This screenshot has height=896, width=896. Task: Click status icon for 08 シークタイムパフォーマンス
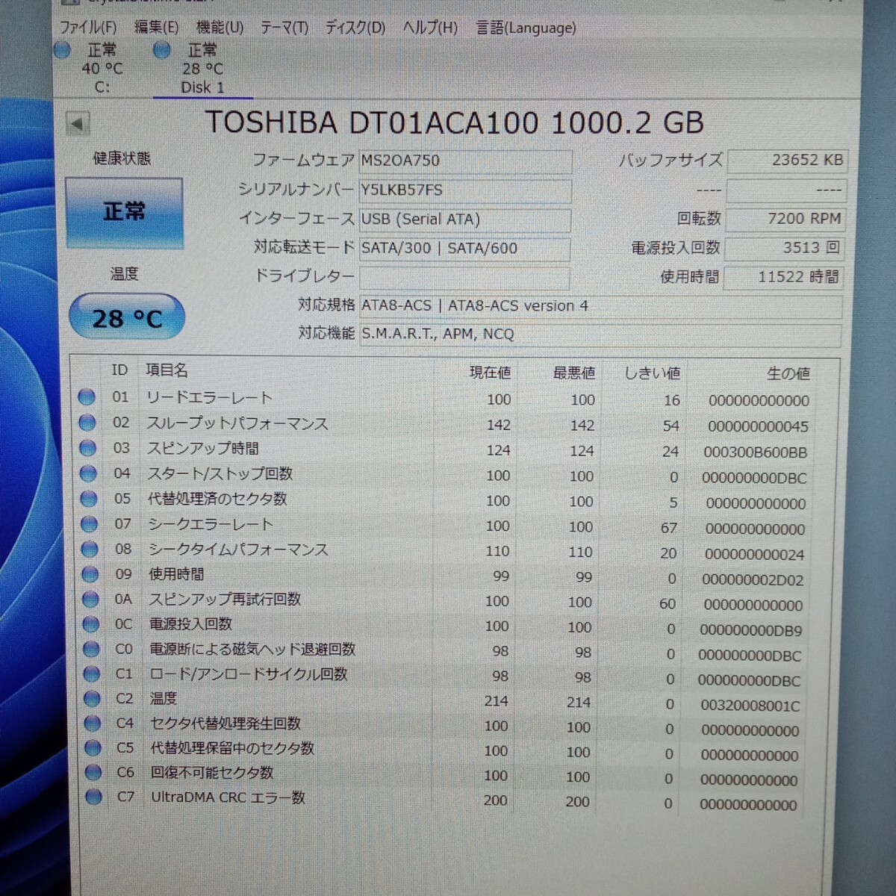pos(90,550)
